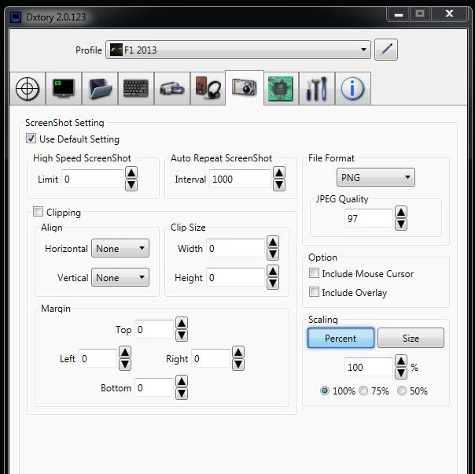Click the scaling percent field showing 100
The width and height of the screenshot is (475, 474).
pyautogui.click(x=369, y=367)
